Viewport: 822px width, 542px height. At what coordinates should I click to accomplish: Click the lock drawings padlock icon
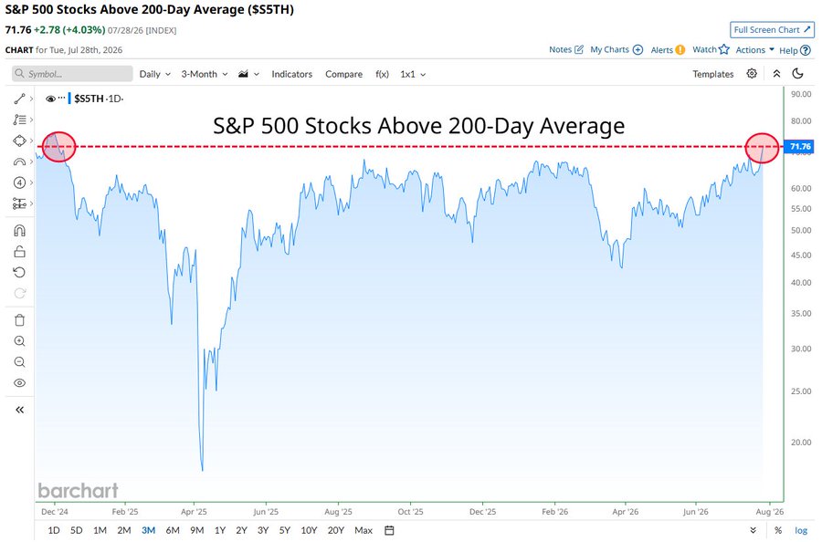[x=19, y=251]
